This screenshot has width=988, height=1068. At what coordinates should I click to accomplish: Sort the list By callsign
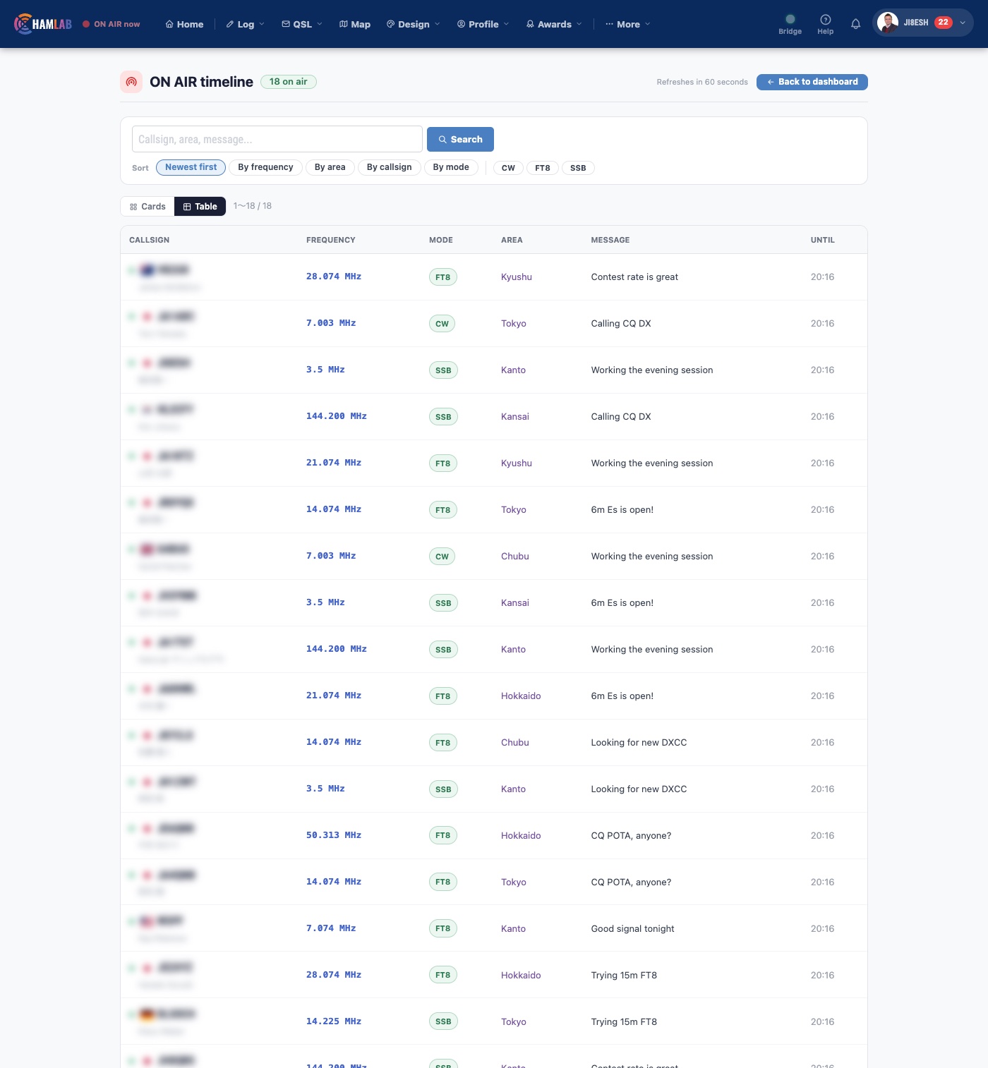(390, 167)
